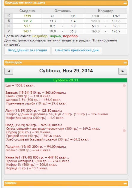Click the Коридор питания за день title

tap(25, 3)
